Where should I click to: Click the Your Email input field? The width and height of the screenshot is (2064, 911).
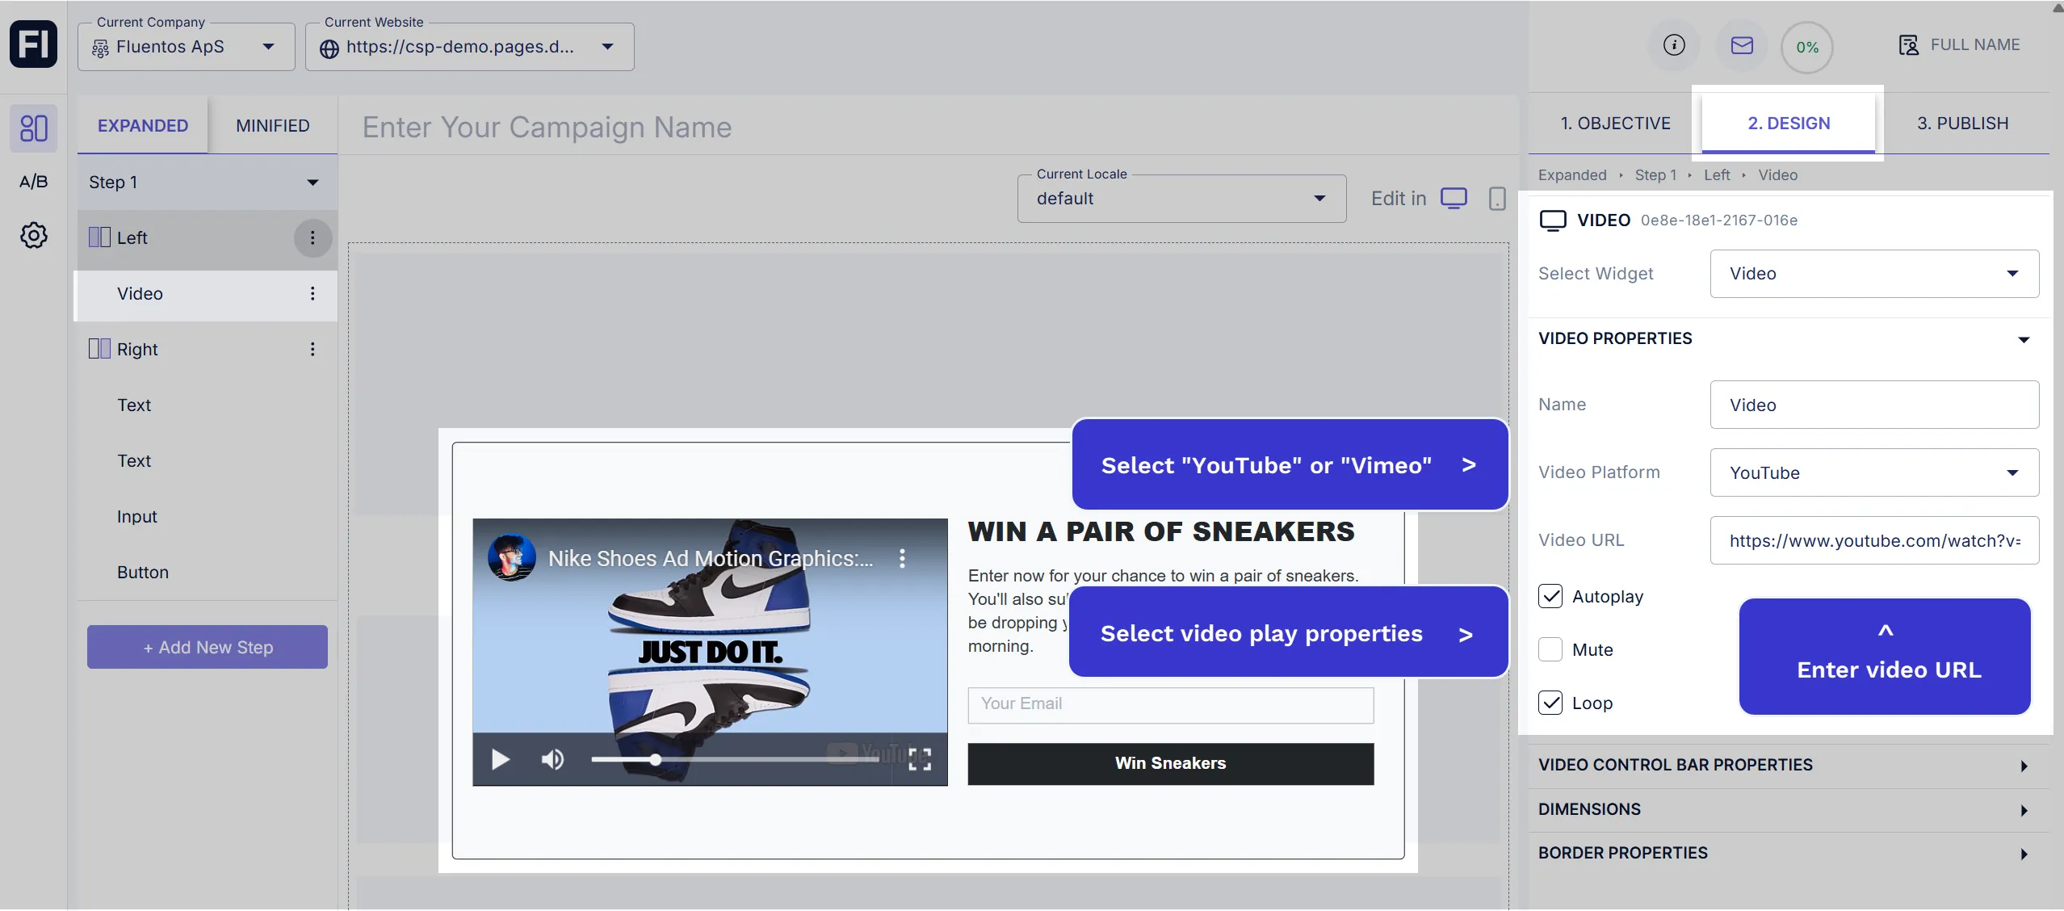pos(1171,704)
